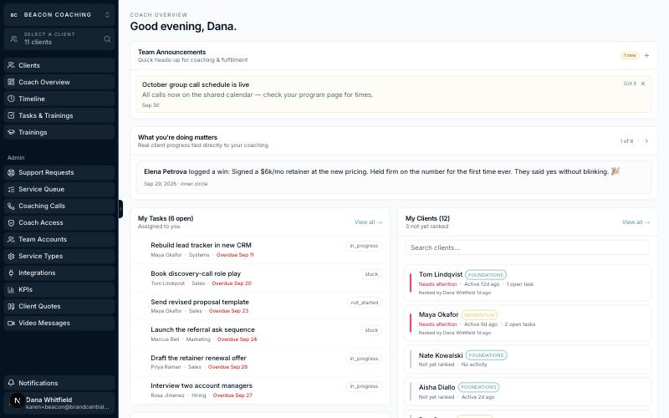Open the stuck status on Book discovery-call role play
The width and height of the screenshot is (669, 418).
pyautogui.click(x=371, y=274)
